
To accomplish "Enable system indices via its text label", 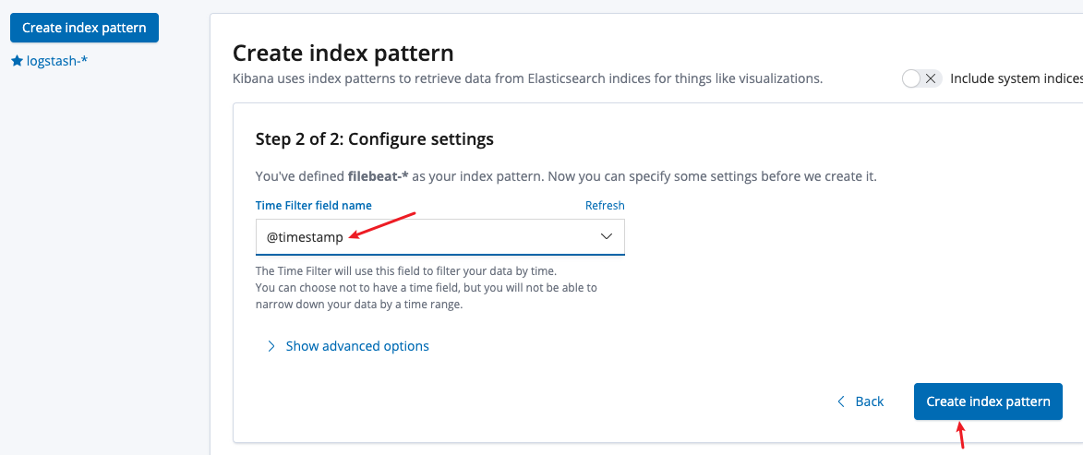I will (x=1016, y=78).
